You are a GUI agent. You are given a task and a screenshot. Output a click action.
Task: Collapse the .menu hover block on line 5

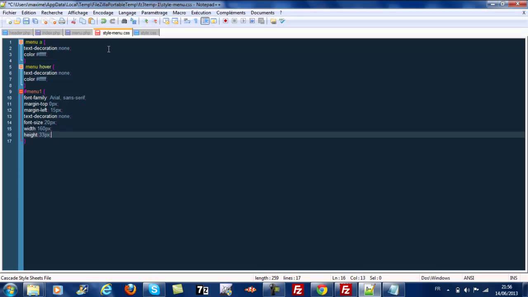point(21,67)
